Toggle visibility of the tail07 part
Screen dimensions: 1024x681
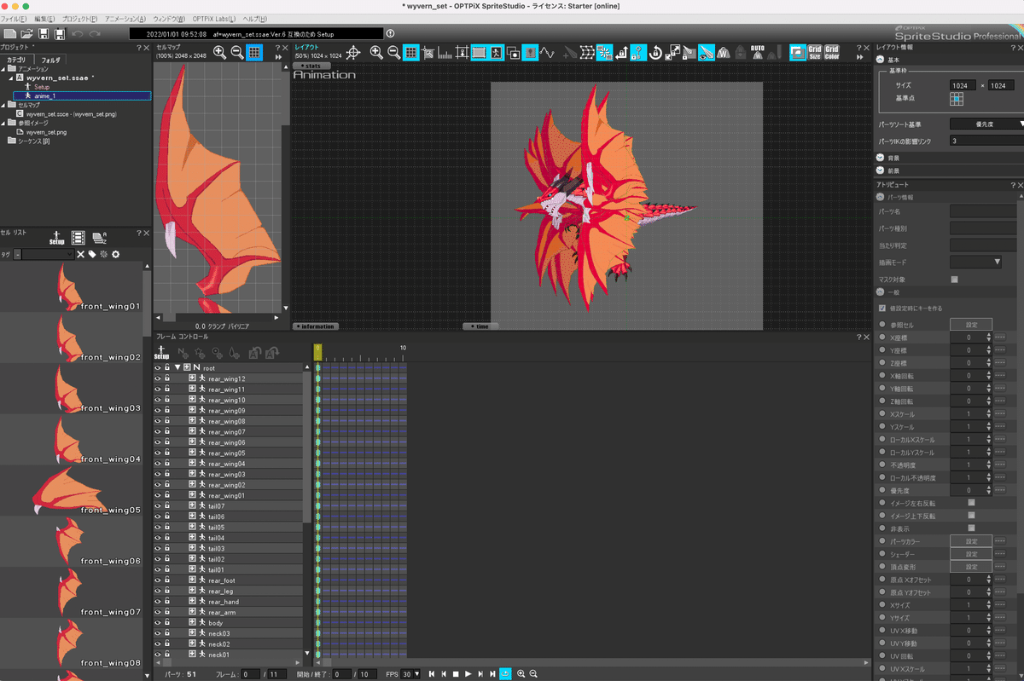point(158,506)
